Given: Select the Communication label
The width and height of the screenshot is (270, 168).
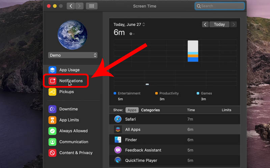Looking at the screenshot, I should (x=74, y=142).
